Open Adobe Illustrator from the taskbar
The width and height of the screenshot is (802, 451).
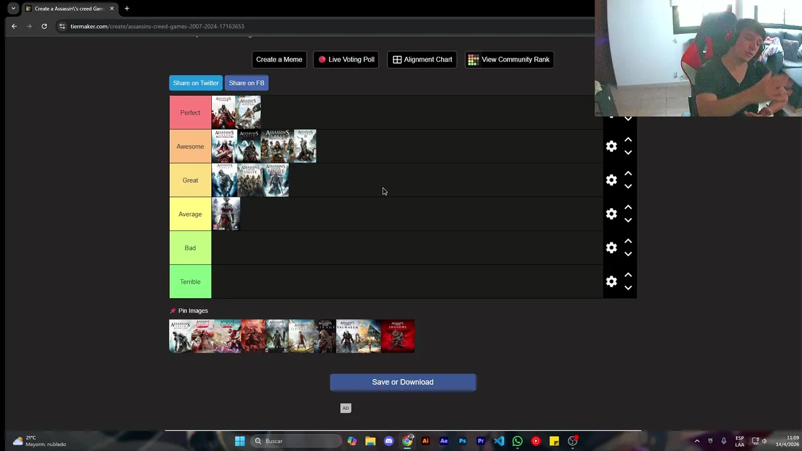point(425,441)
